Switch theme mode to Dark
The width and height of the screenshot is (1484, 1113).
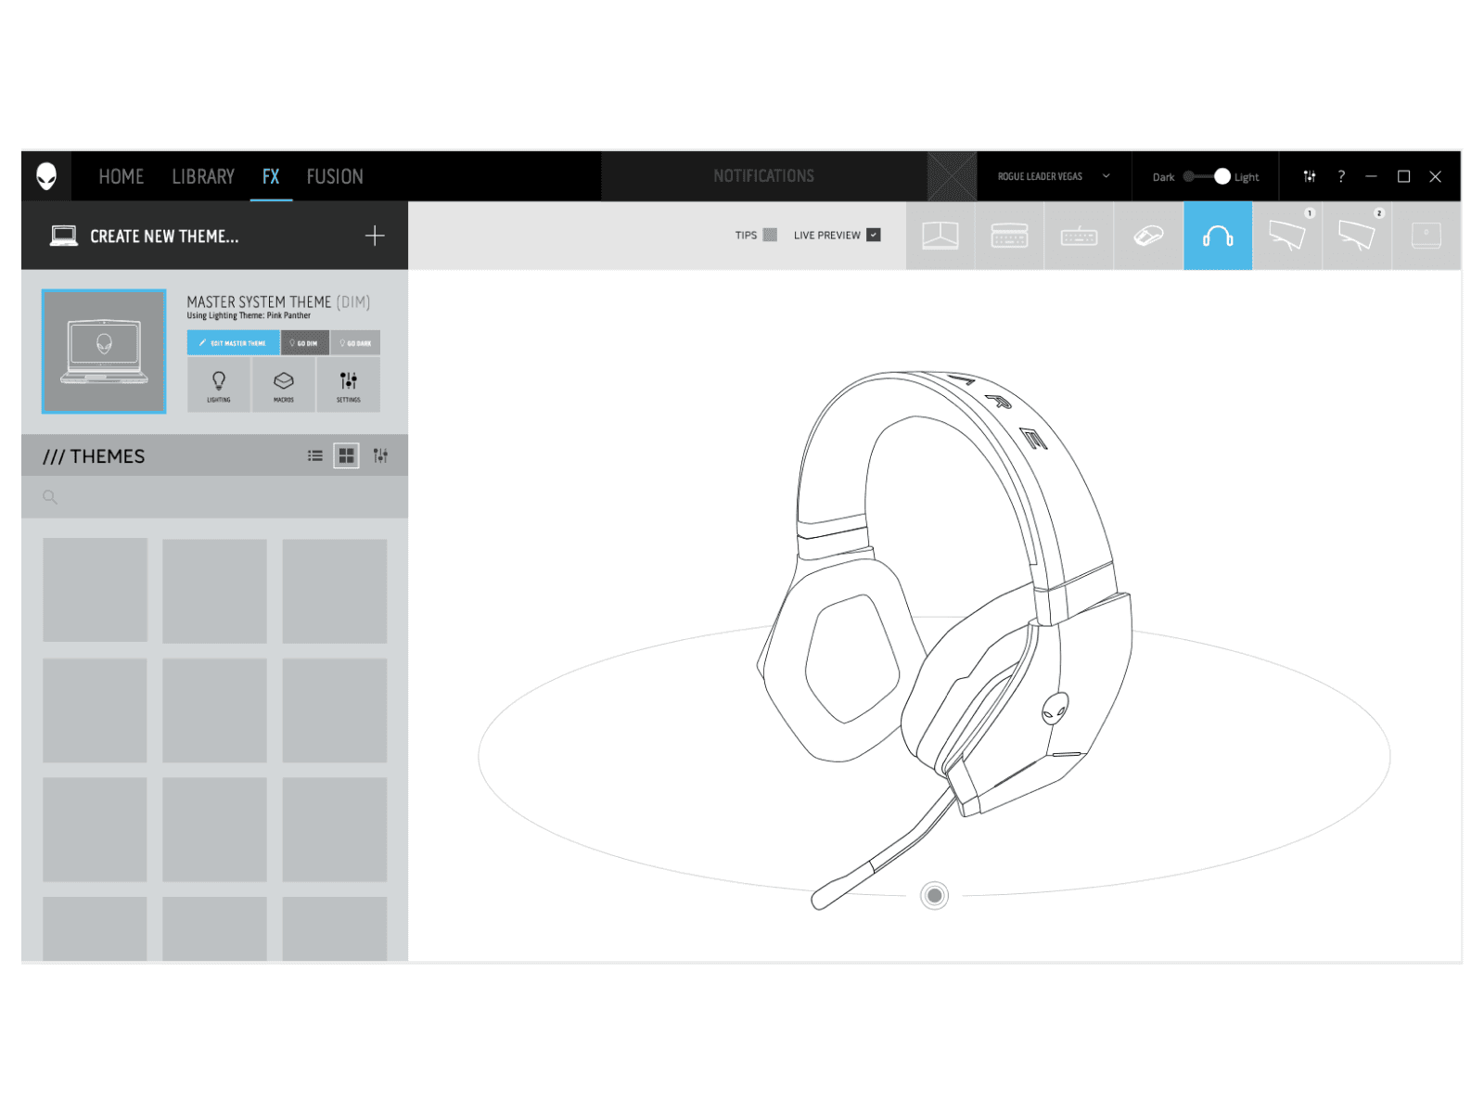(1191, 176)
